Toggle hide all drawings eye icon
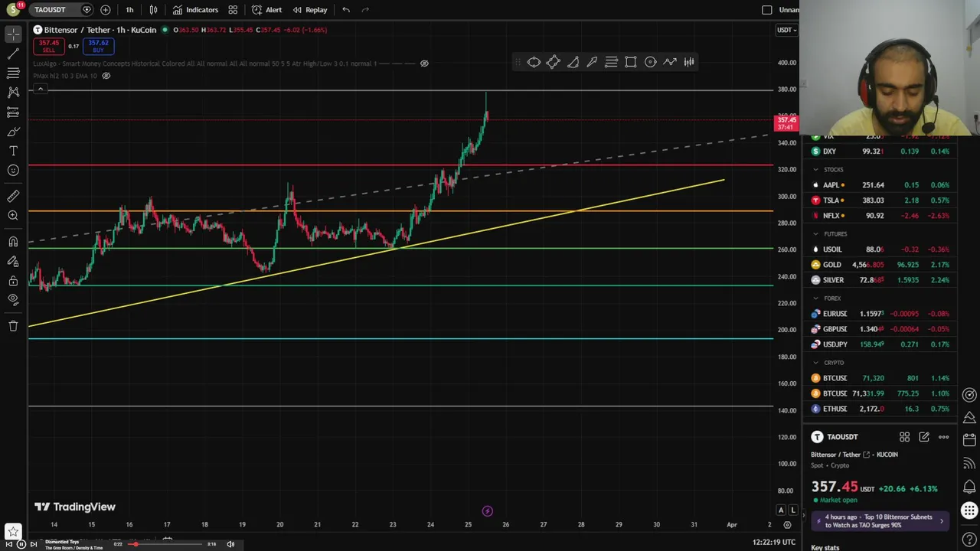Image resolution: width=980 pixels, height=551 pixels. [x=13, y=299]
